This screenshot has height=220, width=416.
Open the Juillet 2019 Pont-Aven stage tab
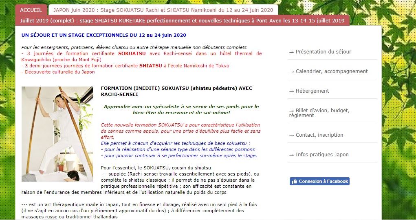(182, 20)
